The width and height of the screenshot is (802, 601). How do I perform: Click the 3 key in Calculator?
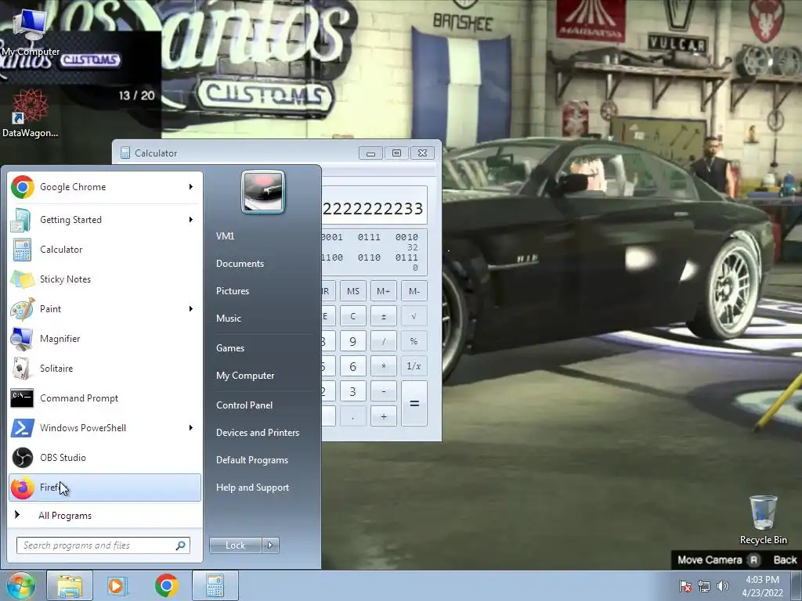[353, 391]
